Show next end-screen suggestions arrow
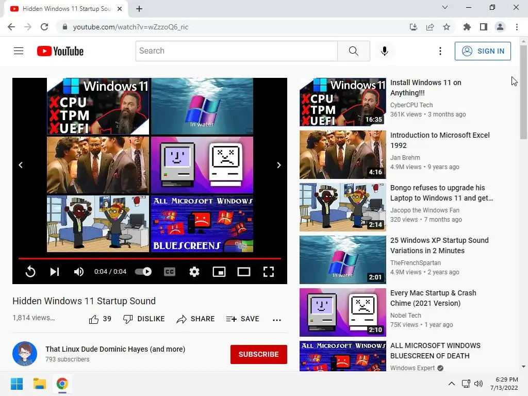528x396 pixels. (279, 165)
